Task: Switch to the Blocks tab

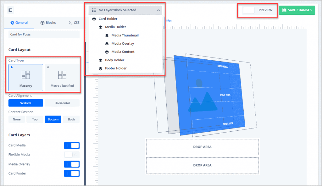Action: 48,23
